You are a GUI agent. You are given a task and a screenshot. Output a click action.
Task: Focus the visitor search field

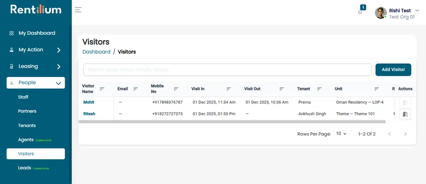point(228,70)
